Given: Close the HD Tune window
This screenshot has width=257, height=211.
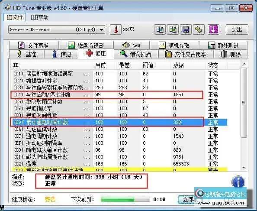Looking at the screenshot, I should [246, 8].
